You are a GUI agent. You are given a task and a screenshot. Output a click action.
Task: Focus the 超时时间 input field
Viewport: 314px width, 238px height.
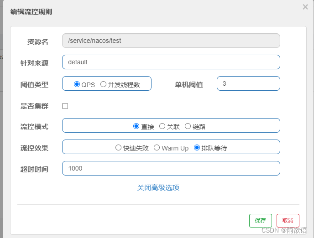(x=171, y=168)
